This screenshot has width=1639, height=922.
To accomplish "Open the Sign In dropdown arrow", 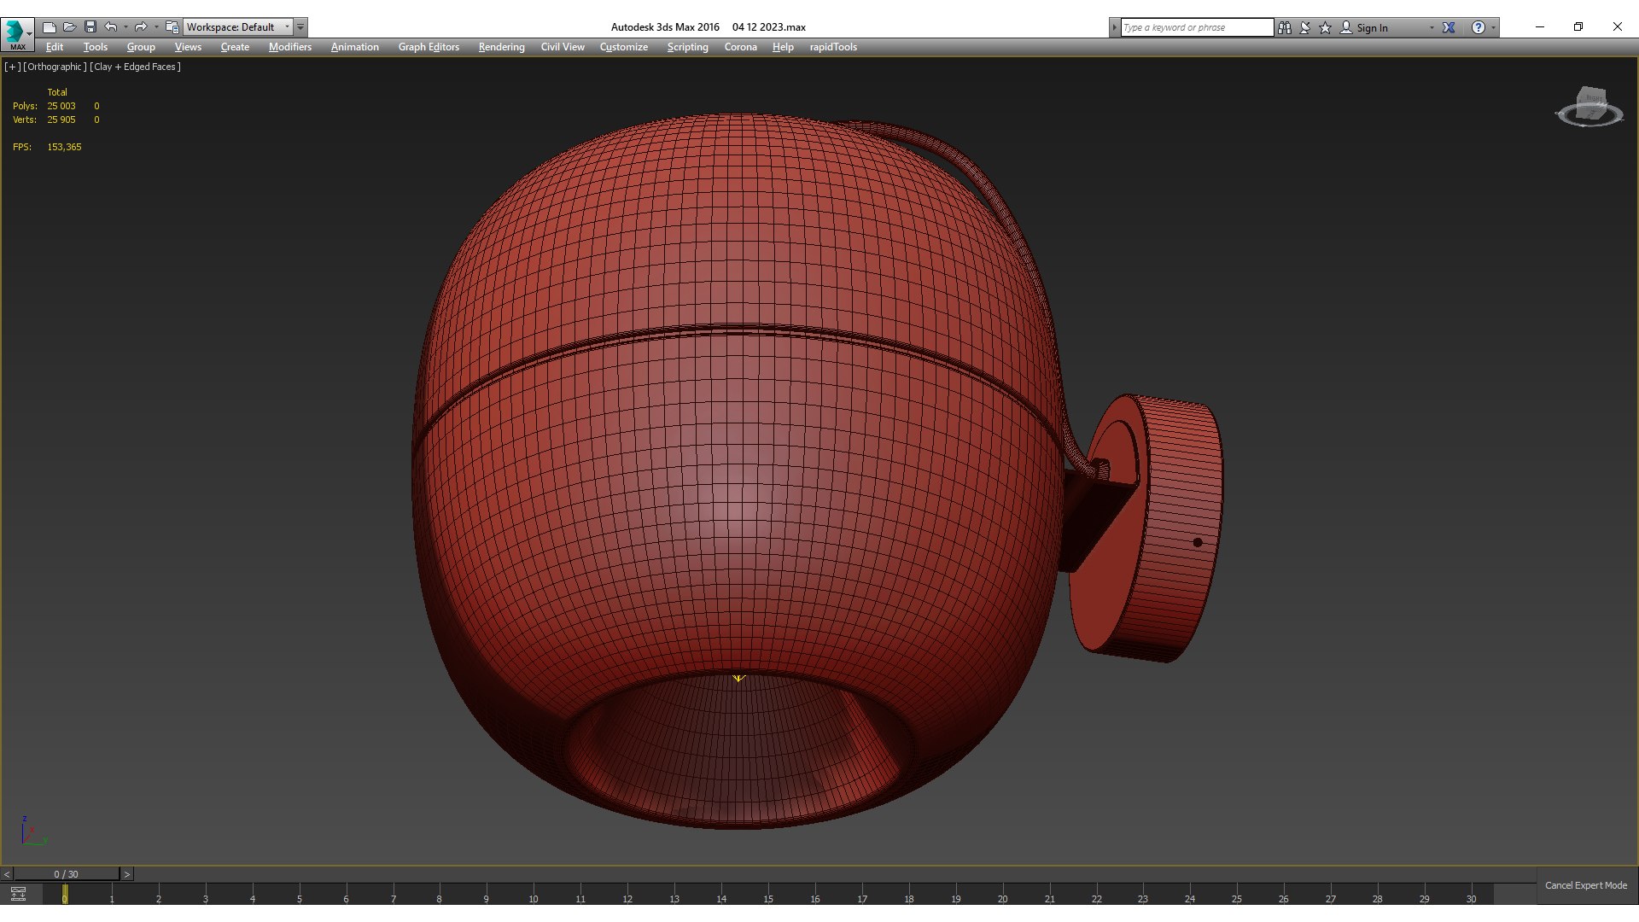I will point(1432,27).
